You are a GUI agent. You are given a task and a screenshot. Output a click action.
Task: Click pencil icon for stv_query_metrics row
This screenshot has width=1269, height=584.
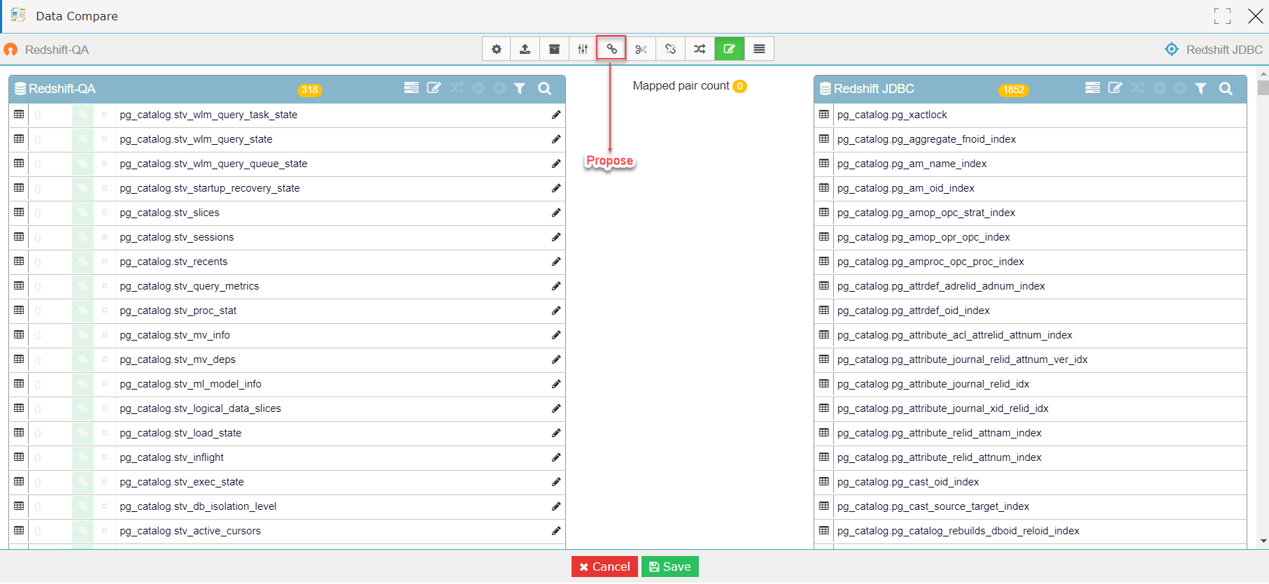pyautogui.click(x=556, y=286)
